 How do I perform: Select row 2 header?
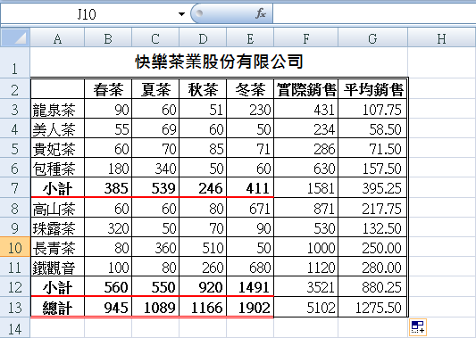pos(15,88)
